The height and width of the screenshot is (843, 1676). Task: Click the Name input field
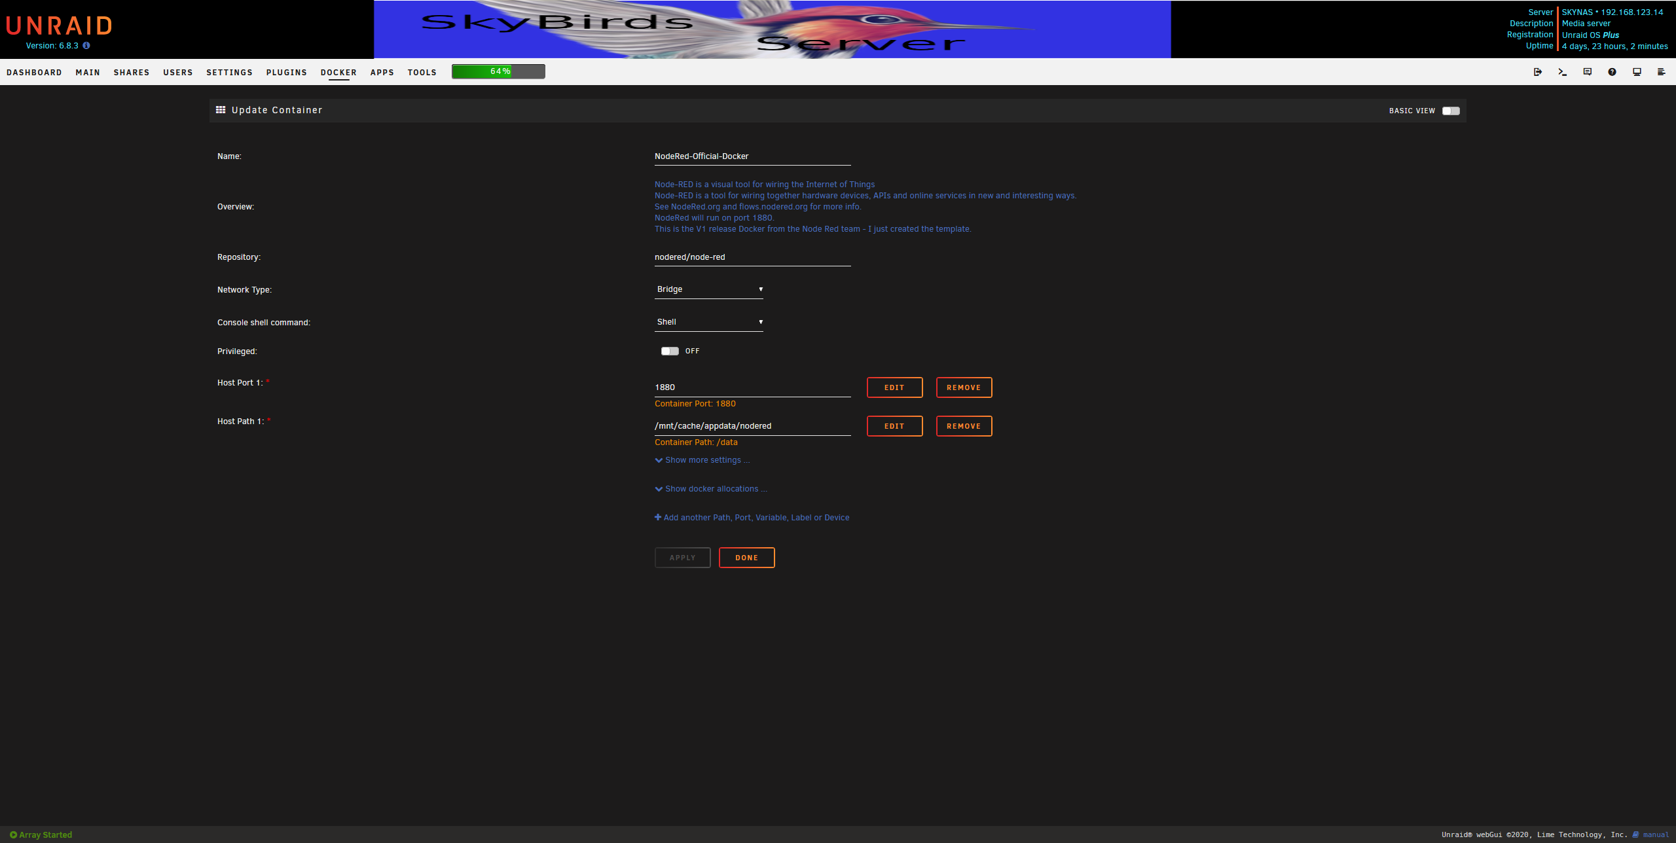[x=753, y=156]
